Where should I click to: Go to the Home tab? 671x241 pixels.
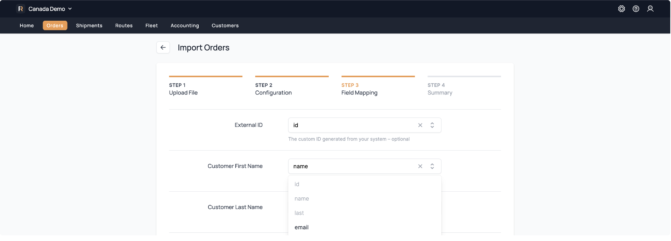27,26
